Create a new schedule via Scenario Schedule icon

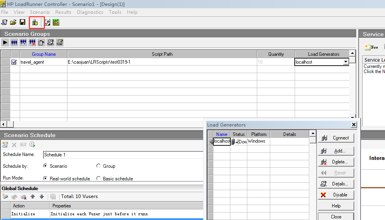5,145
